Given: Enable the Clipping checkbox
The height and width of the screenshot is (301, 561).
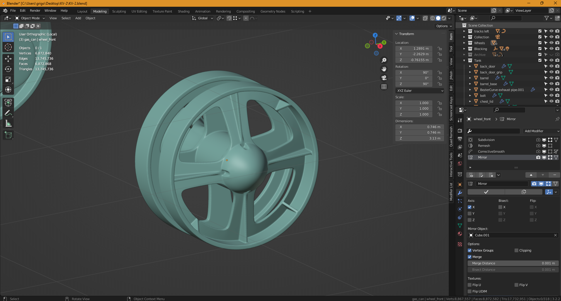Looking at the screenshot, I should pyautogui.click(x=516, y=250).
